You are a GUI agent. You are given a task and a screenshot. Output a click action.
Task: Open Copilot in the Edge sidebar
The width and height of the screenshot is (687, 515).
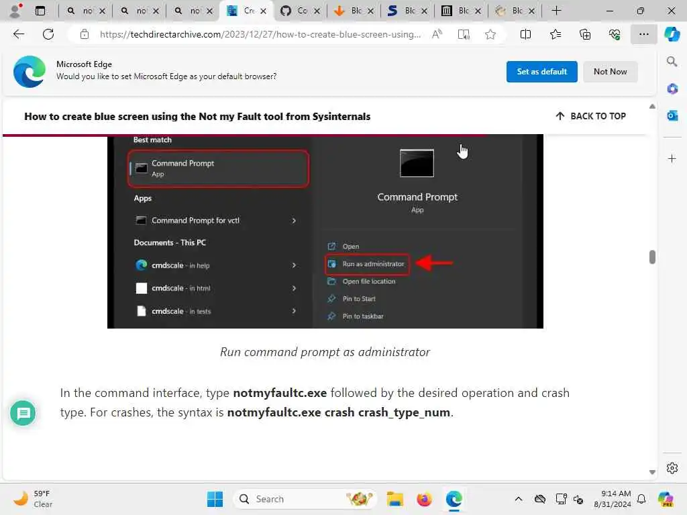672,34
